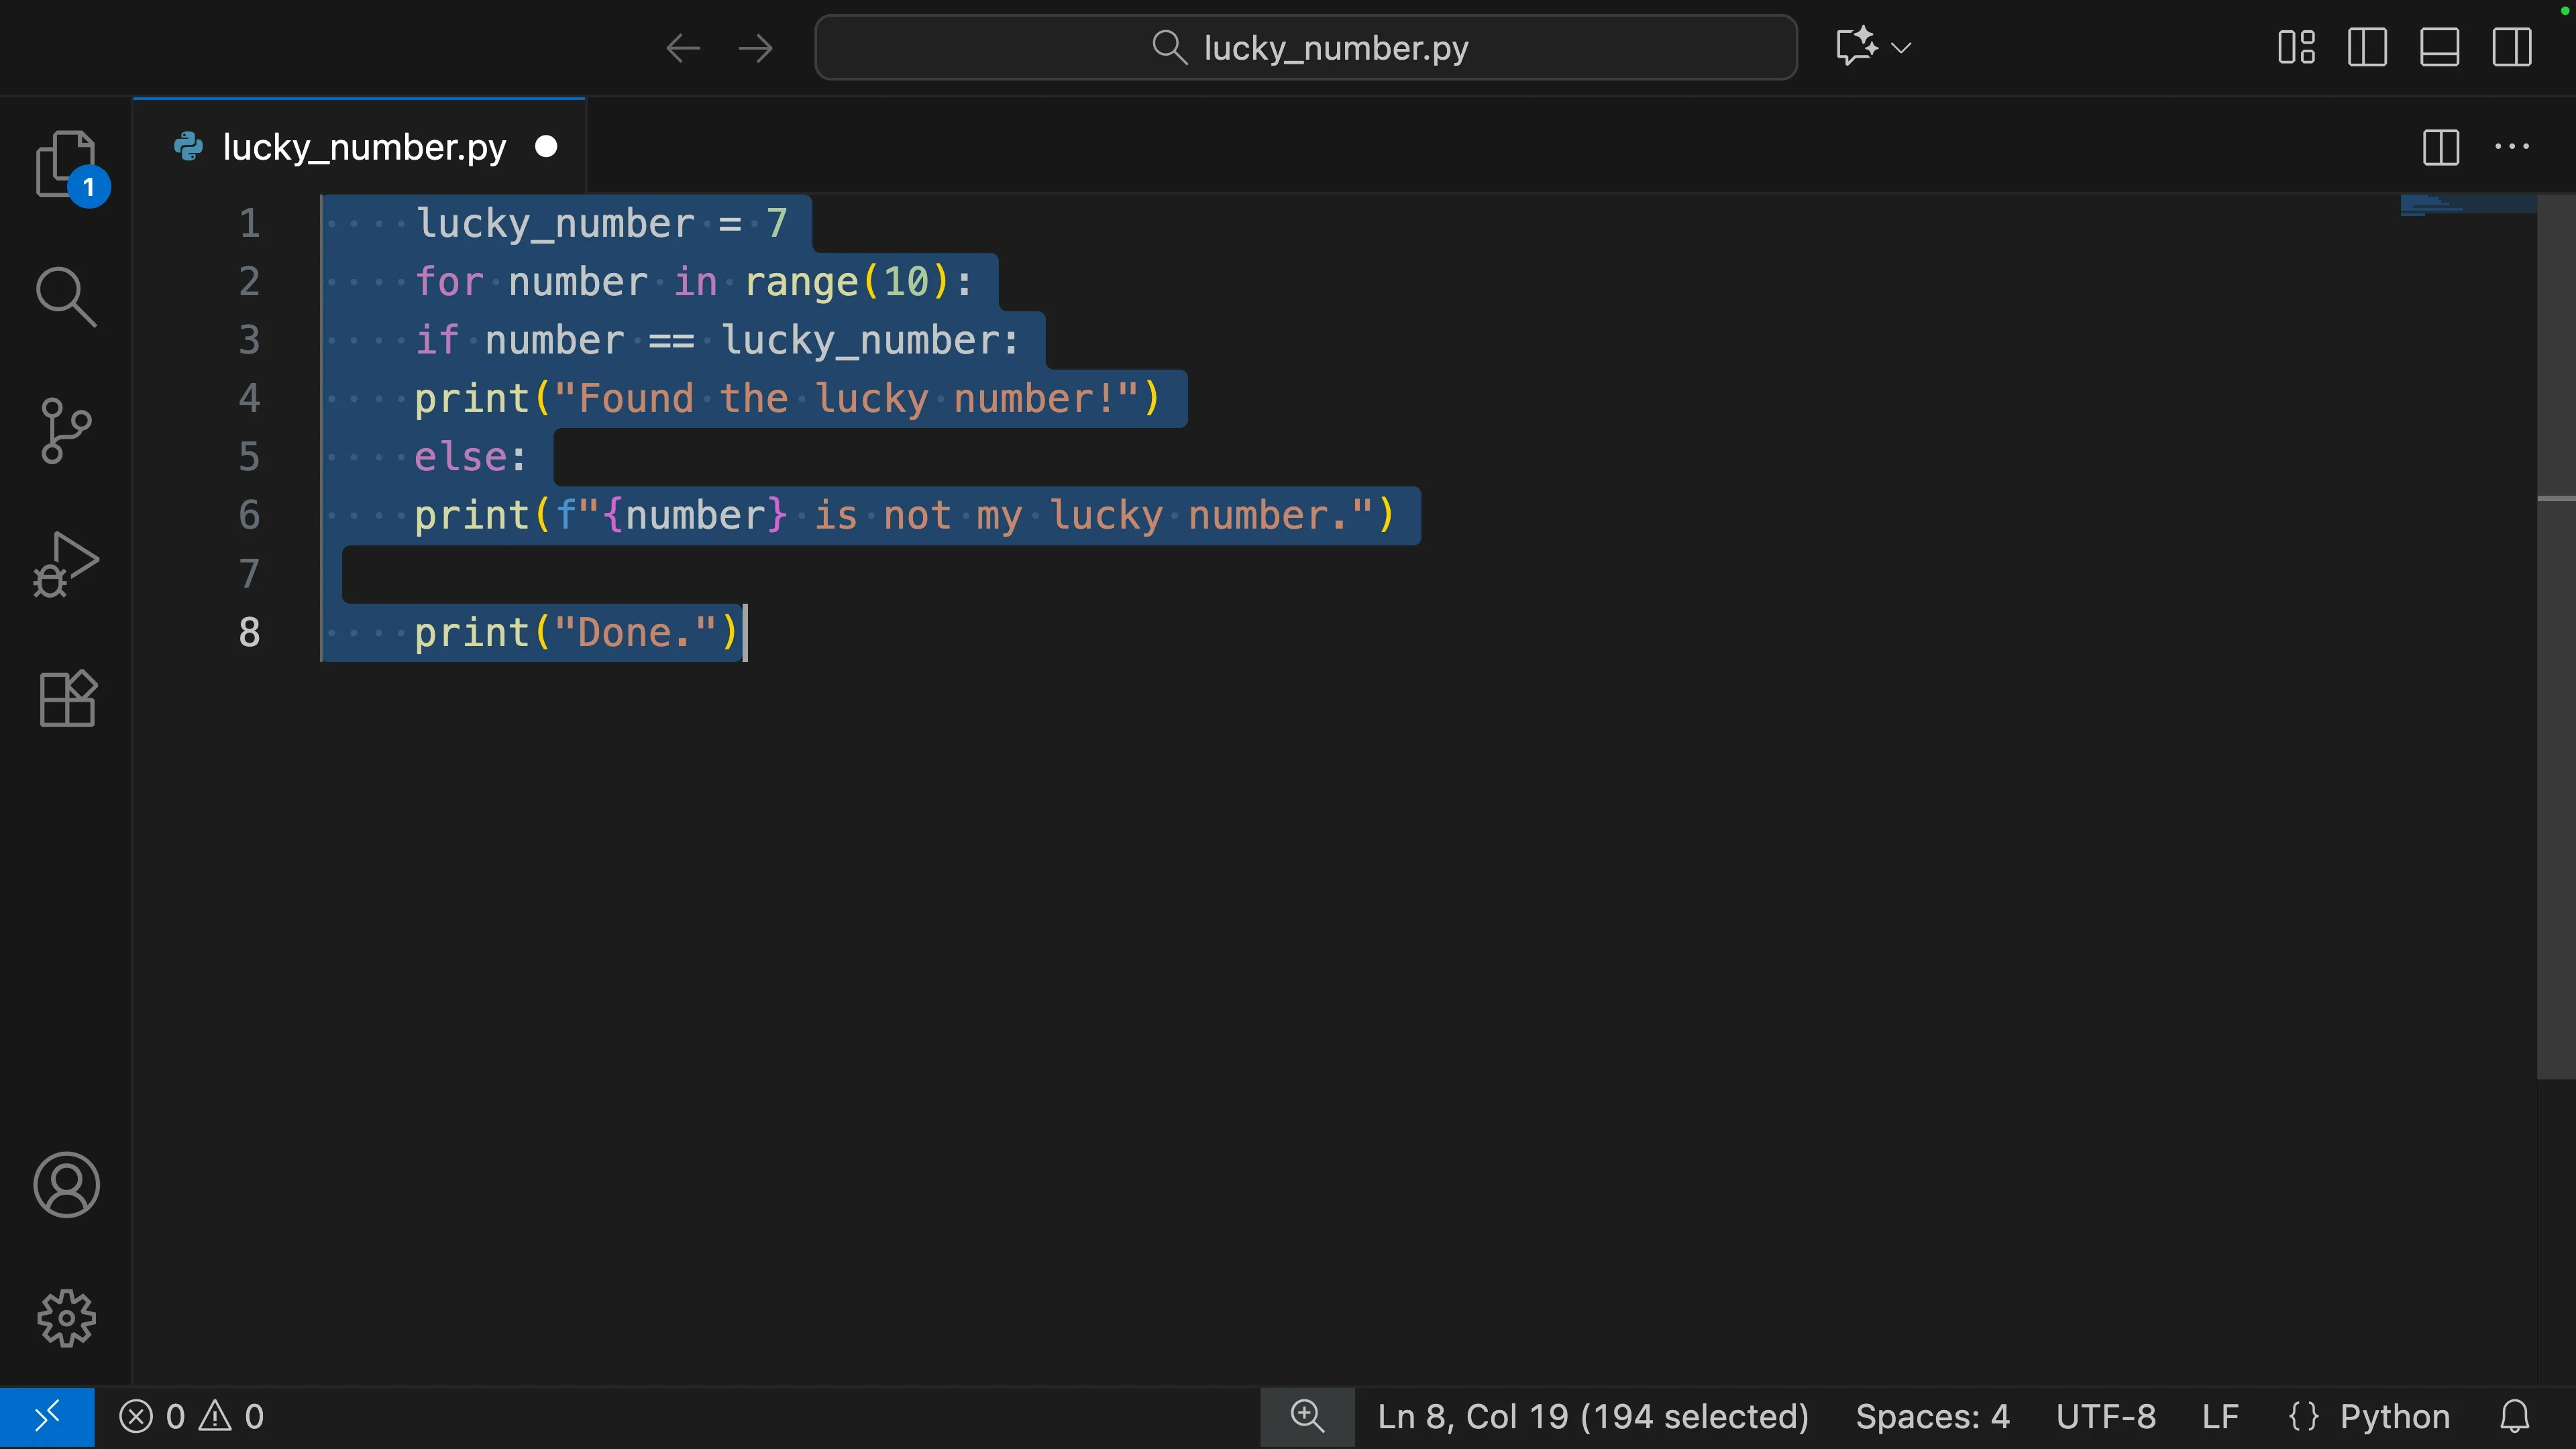Screen dimensions: 2576x1449
Task: Open the Run and Debug view
Action: (x=66, y=565)
